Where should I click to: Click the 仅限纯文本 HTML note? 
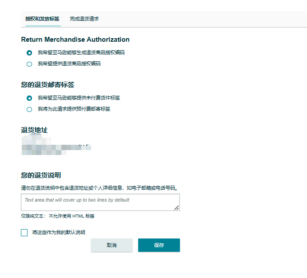coord(57,216)
